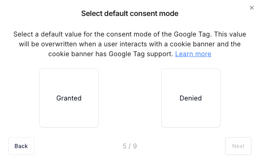Close the consent mode dialog

(x=251, y=8)
